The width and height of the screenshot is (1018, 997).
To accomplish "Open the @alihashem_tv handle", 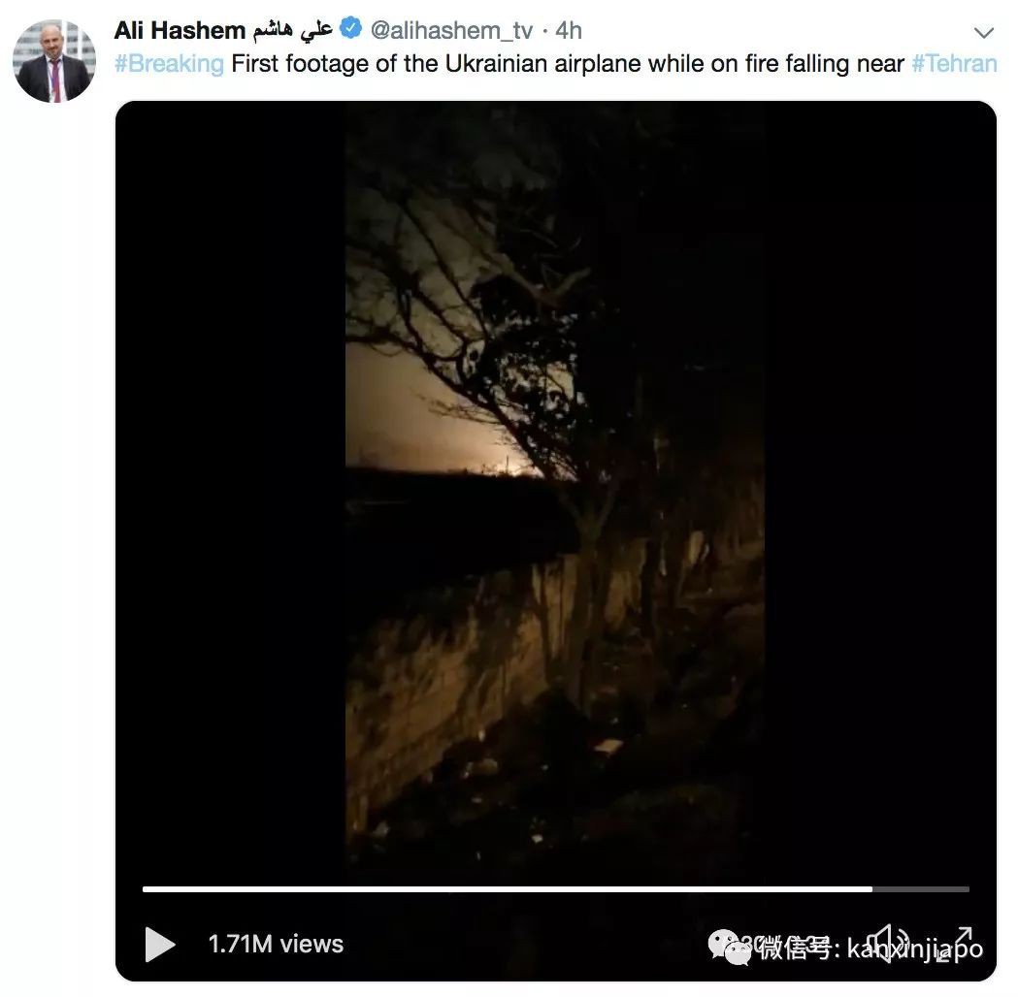I will click(451, 30).
